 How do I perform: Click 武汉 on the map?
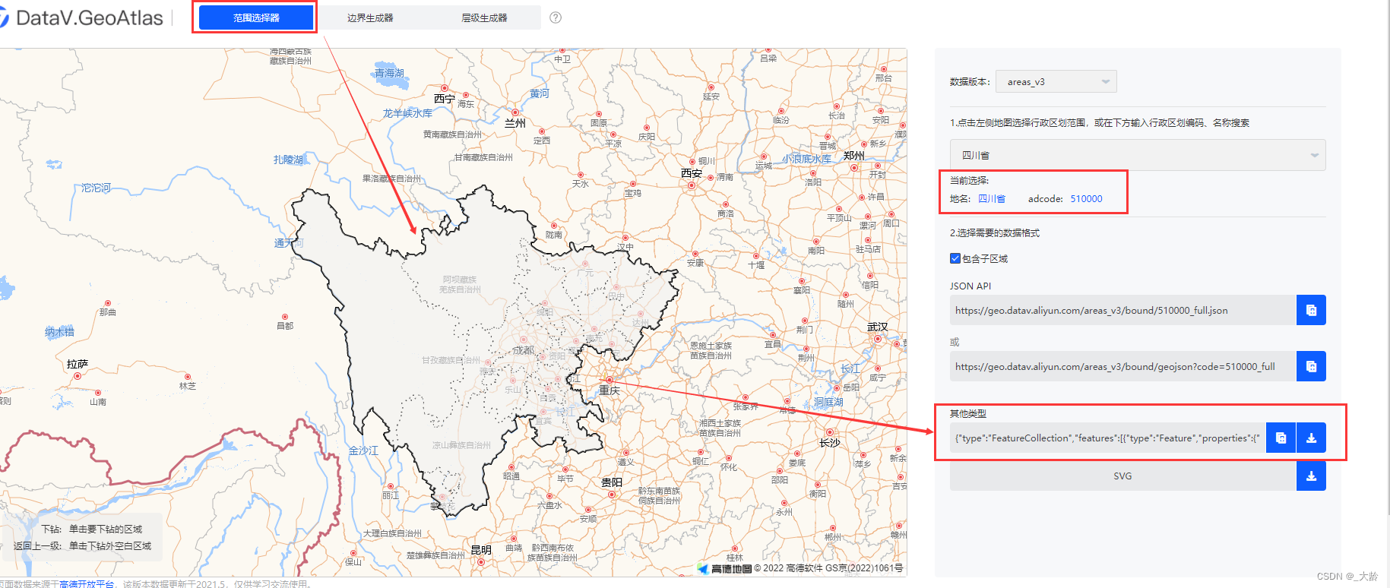click(878, 327)
